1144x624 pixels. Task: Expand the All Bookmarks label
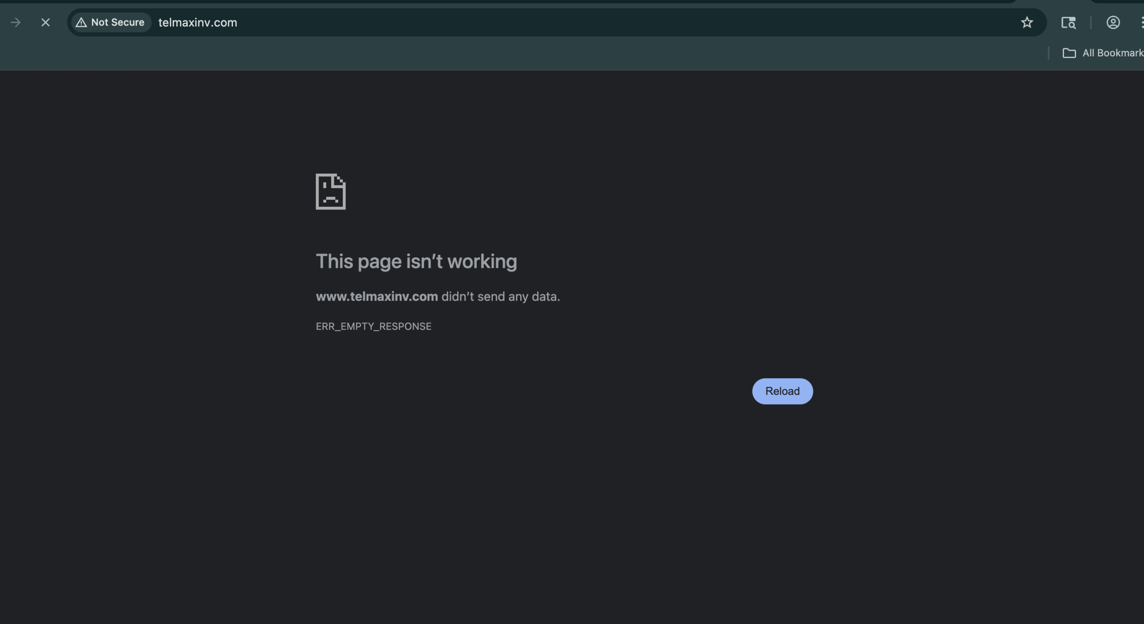tap(1112, 53)
